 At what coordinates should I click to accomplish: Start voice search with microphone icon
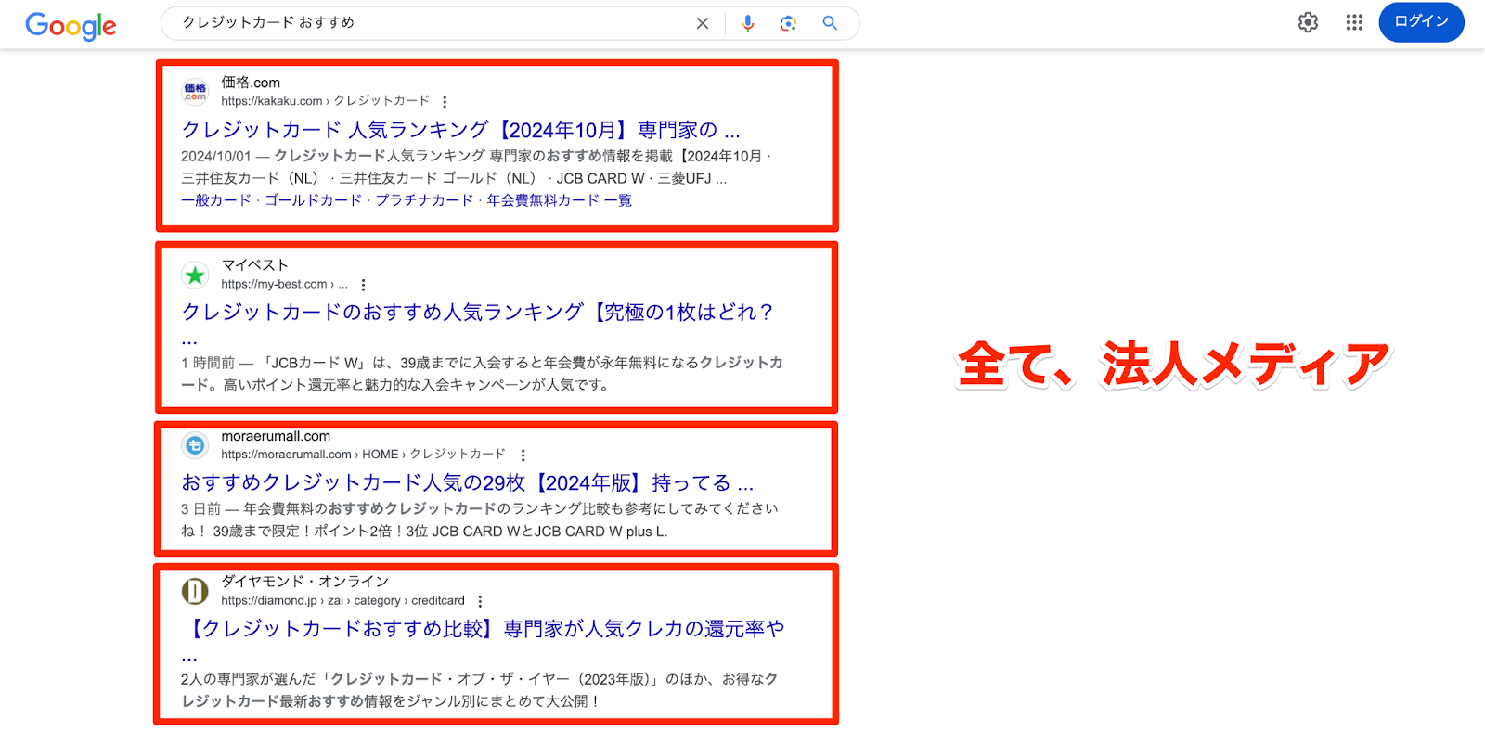[748, 23]
